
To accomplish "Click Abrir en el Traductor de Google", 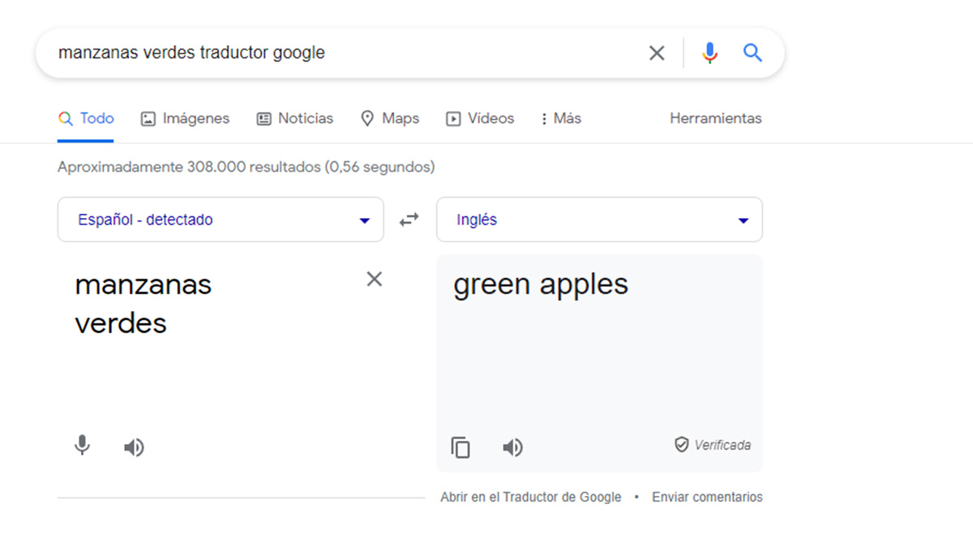I will 530,497.
